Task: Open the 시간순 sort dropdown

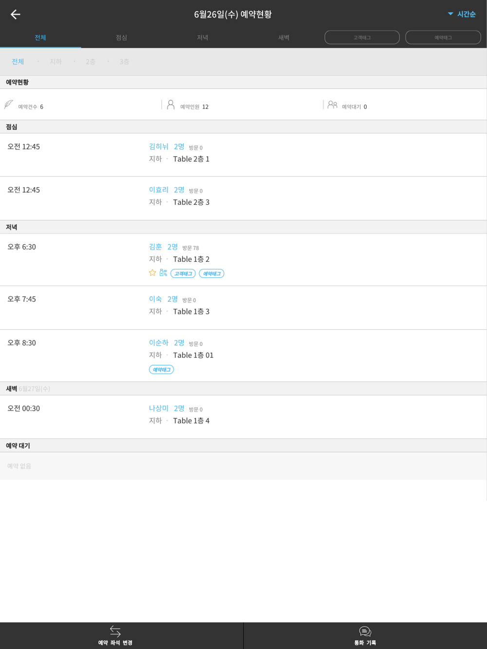Action: [x=461, y=14]
